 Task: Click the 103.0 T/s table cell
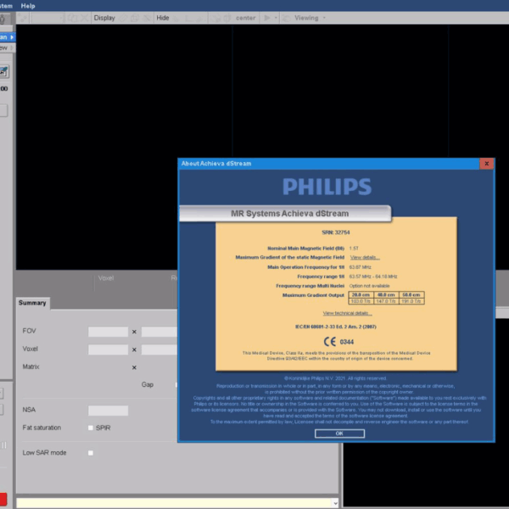(x=361, y=301)
